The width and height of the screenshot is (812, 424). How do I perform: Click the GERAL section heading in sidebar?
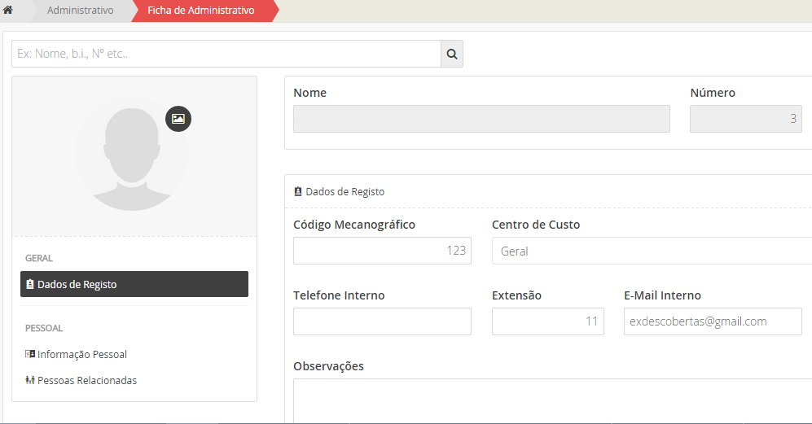tap(39, 258)
